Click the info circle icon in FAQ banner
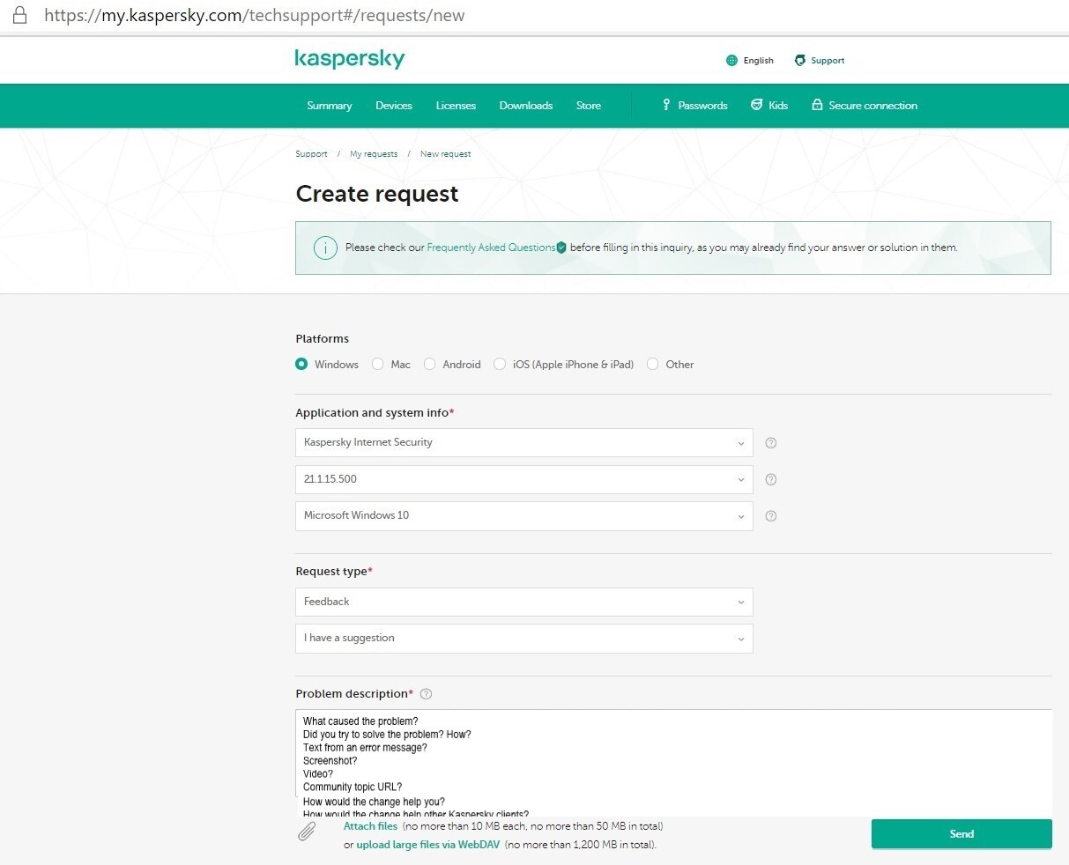The image size is (1069, 865). (325, 248)
